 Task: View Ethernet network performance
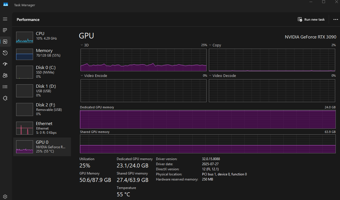point(42,128)
